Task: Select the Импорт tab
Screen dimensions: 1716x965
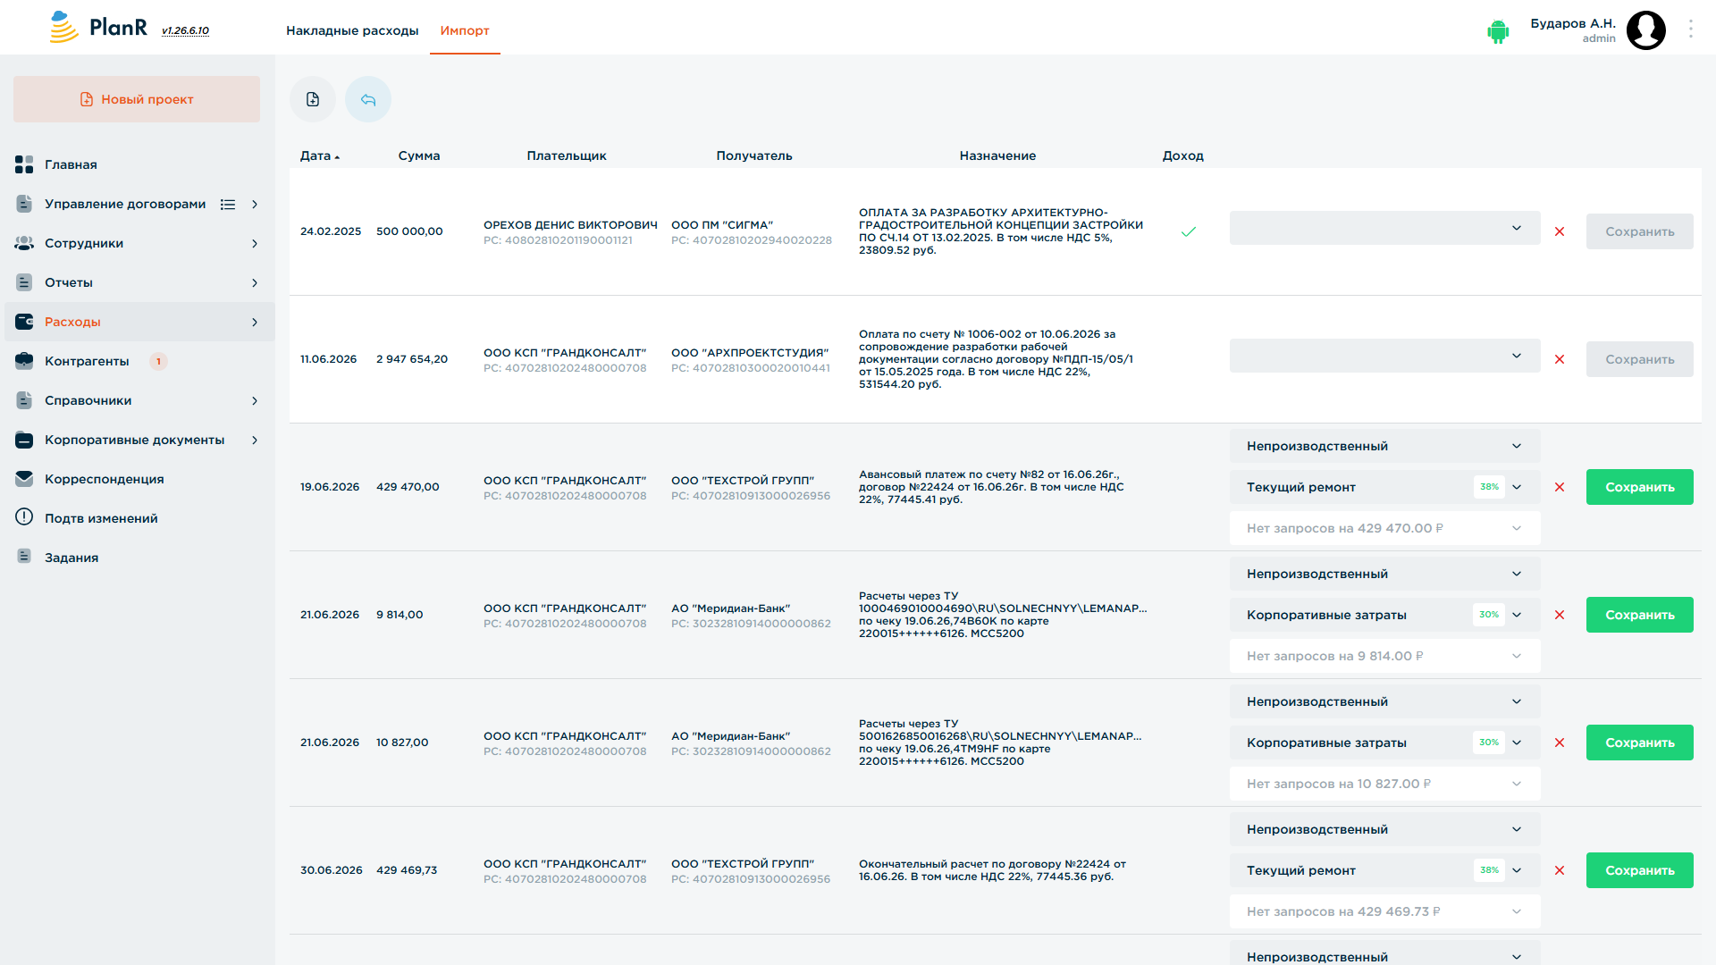Action: pyautogui.click(x=465, y=30)
